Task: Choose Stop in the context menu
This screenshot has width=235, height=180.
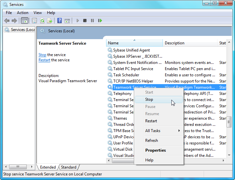Action: pos(159,99)
